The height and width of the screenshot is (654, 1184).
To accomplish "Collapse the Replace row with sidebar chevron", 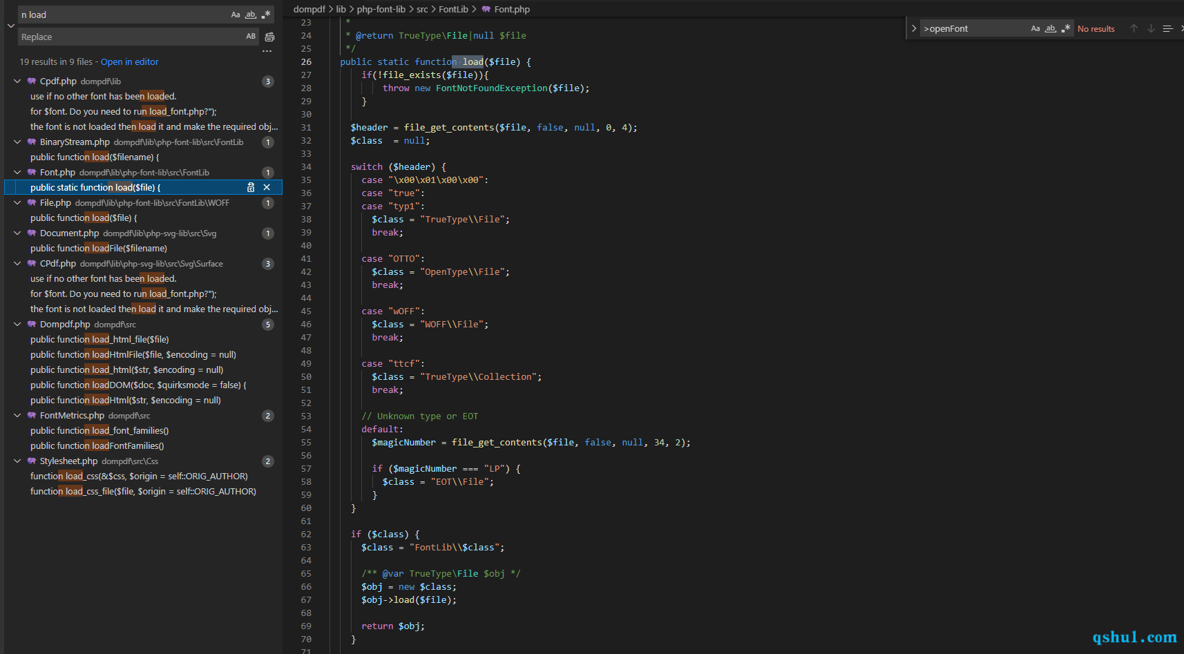I will click(10, 26).
